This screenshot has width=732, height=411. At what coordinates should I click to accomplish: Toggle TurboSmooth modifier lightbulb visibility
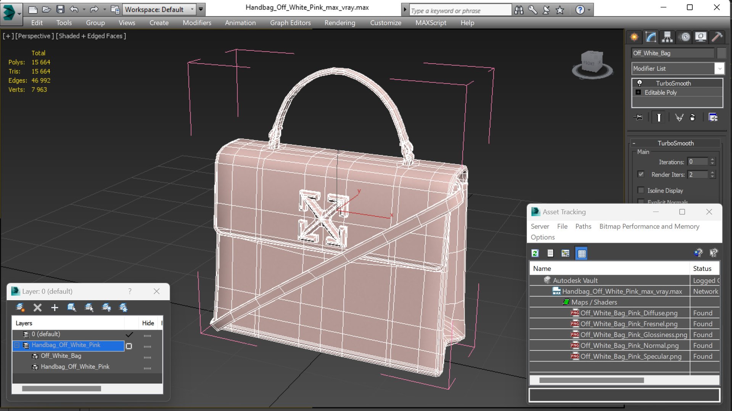pyautogui.click(x=639, y=83)
